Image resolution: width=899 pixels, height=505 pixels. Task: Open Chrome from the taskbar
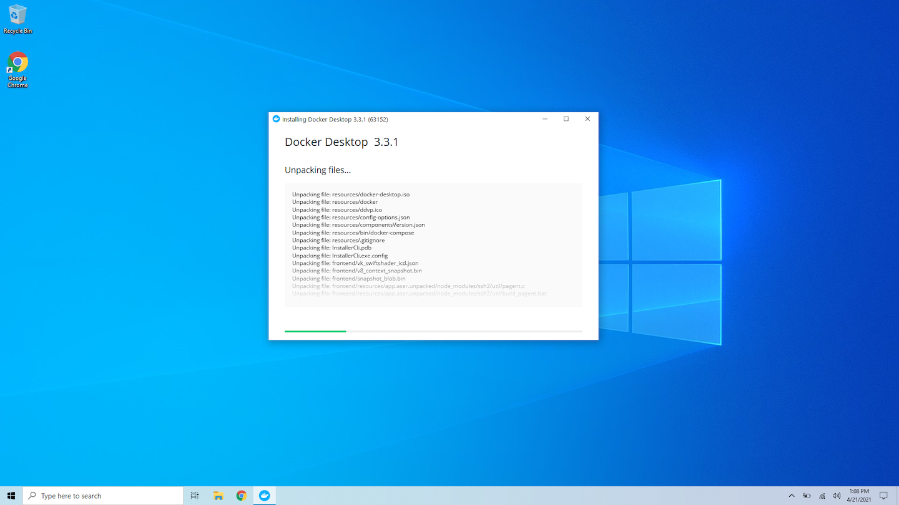pos(242,496)
